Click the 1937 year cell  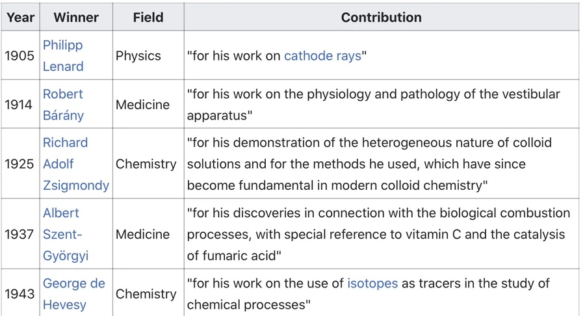tap(19, 234)
